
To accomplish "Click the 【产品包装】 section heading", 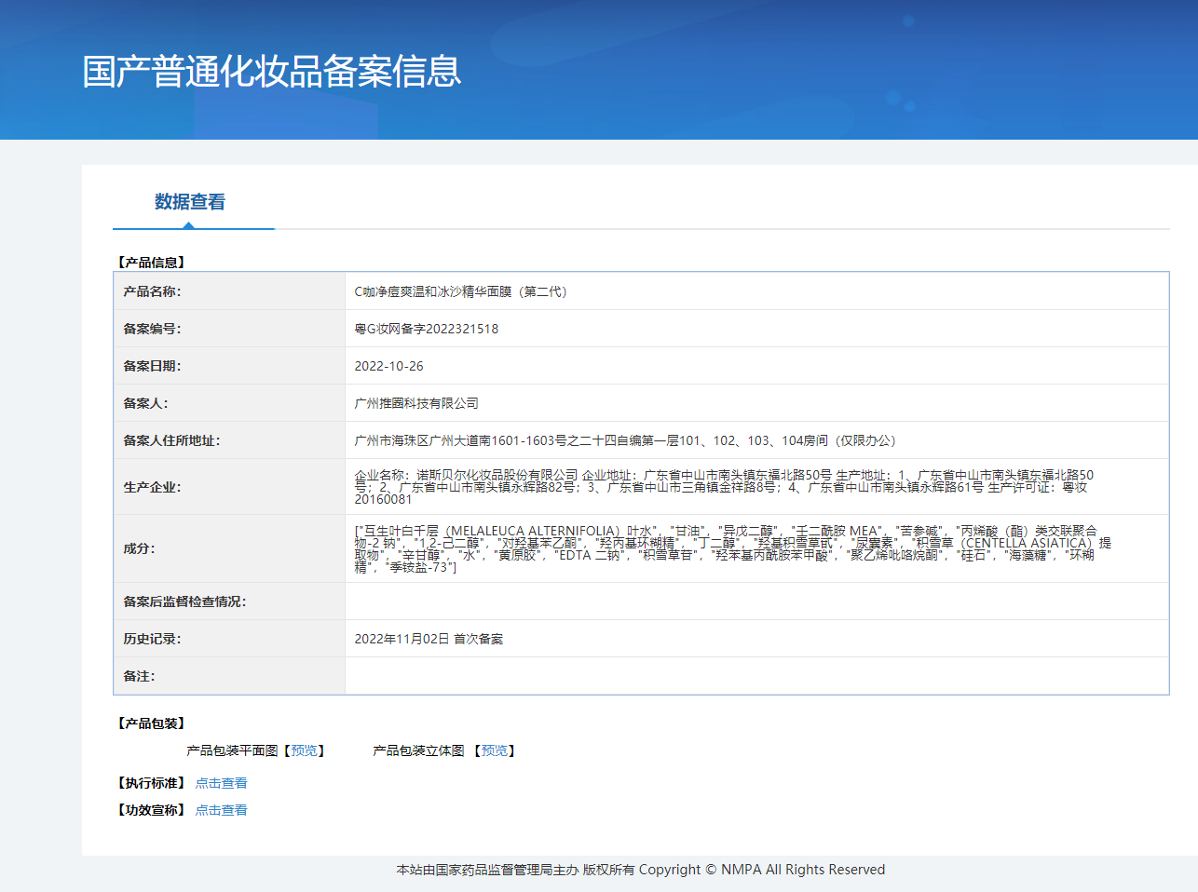I will click(x=151, y=723).
